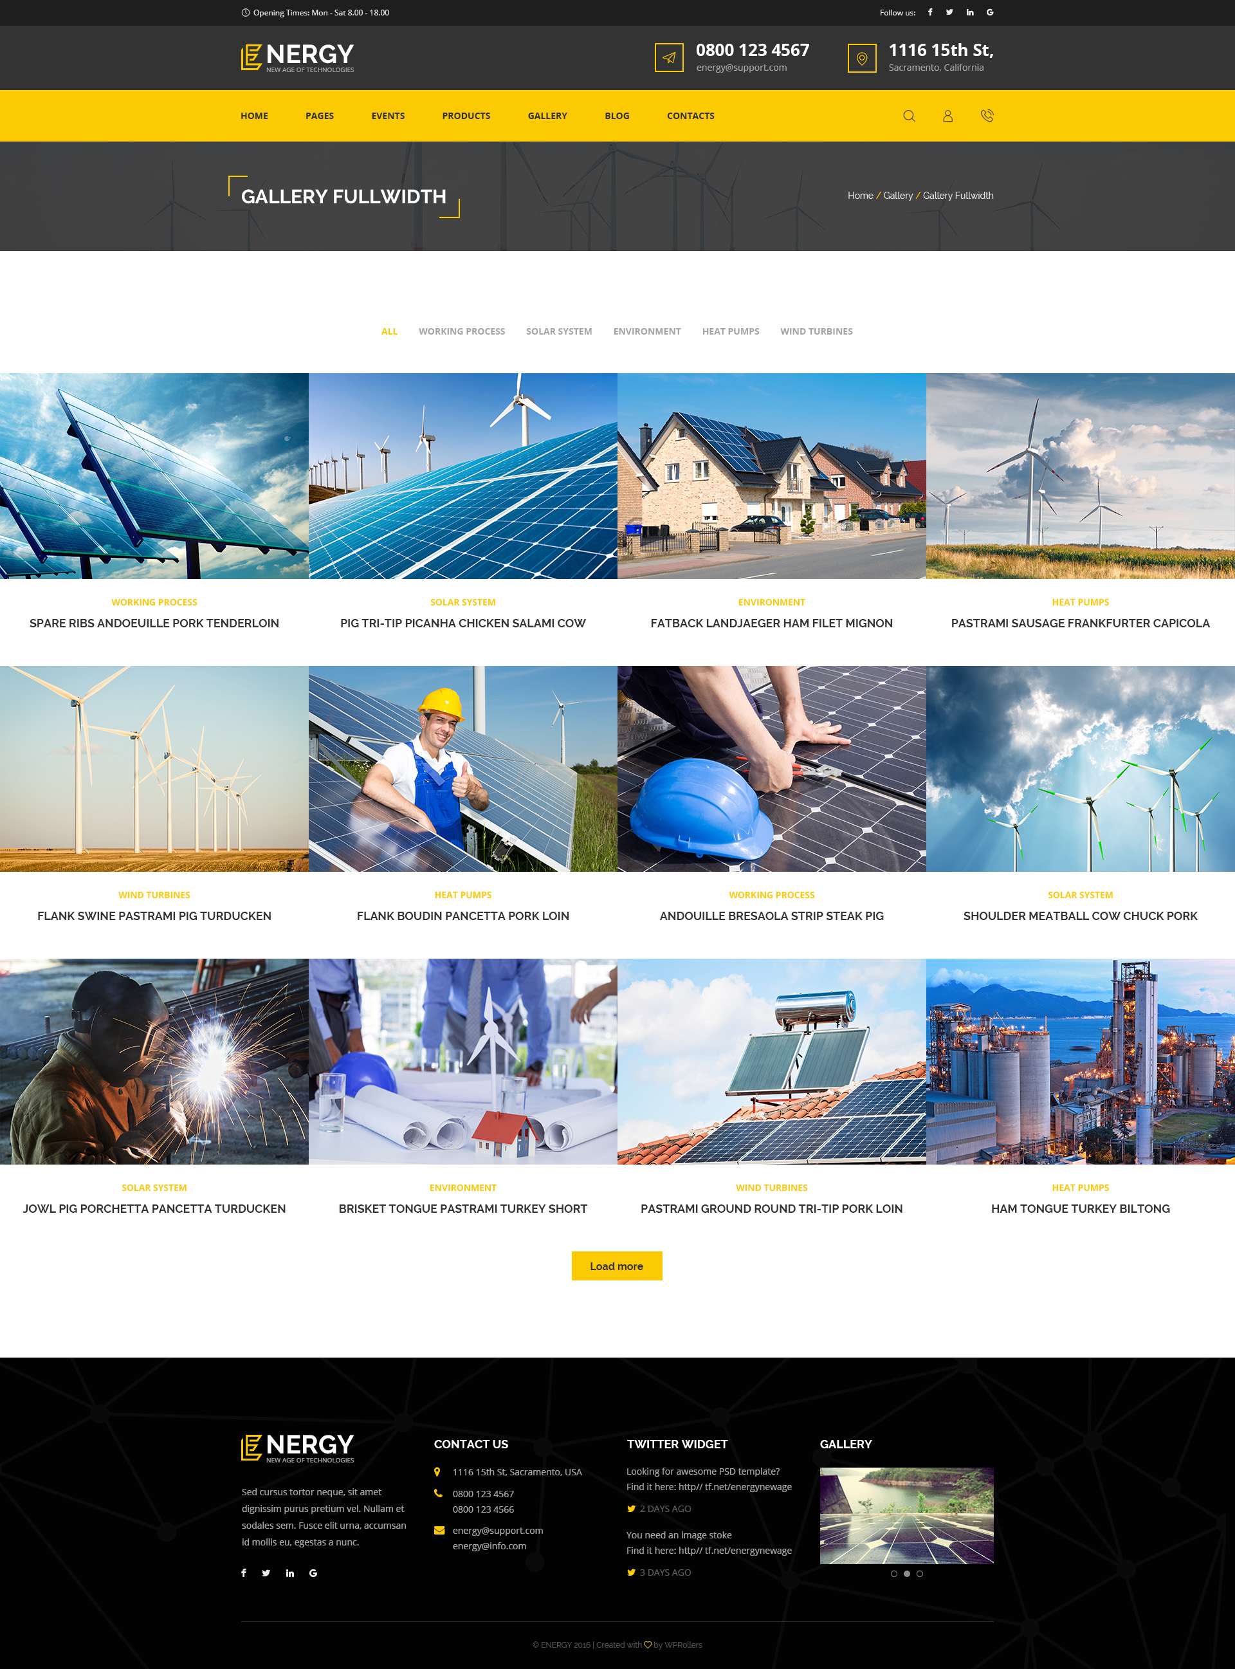Screen dimensions: 1235x1669
Task: Filter gallery by Solar System
Action: pos(558,331)
